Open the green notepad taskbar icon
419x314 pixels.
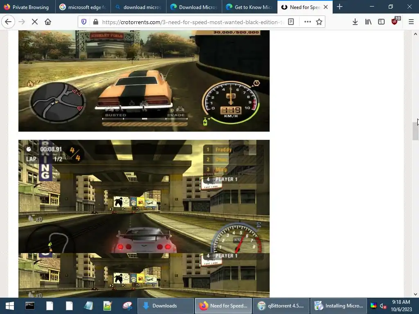click(108, 306)
